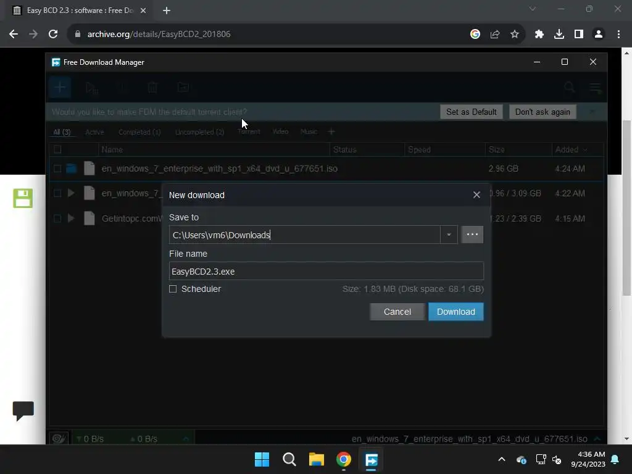The height and width of the screenshot is (474, 632).
Task: Click the Download button in New download dialog
Action: click(x=456, y=312)
